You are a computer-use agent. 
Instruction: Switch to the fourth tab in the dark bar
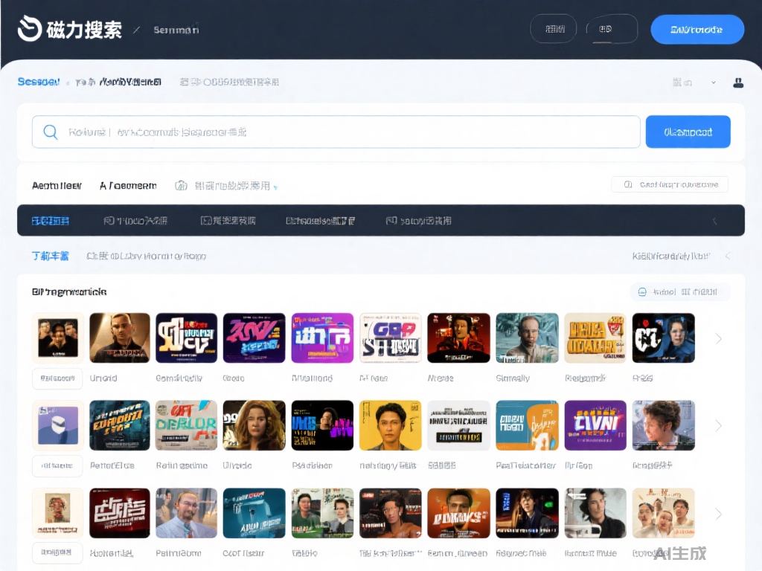click(x=320, y=221)
